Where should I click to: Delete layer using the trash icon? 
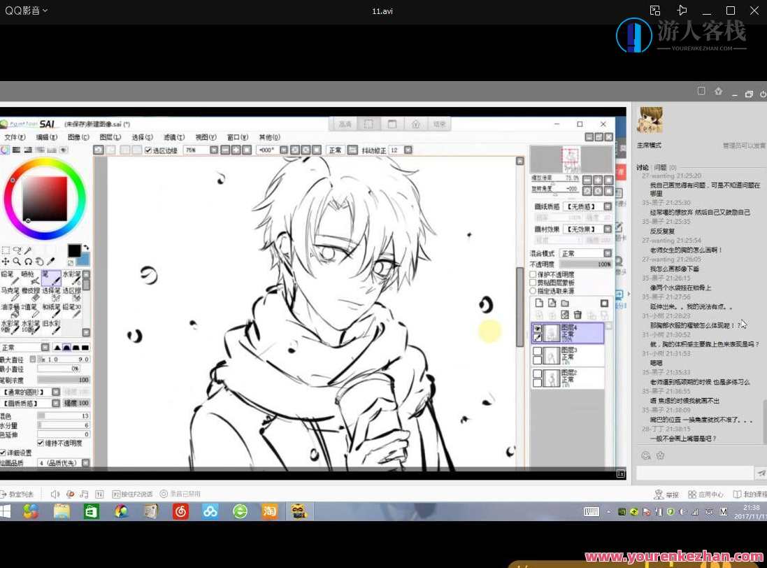coord(578,315)
